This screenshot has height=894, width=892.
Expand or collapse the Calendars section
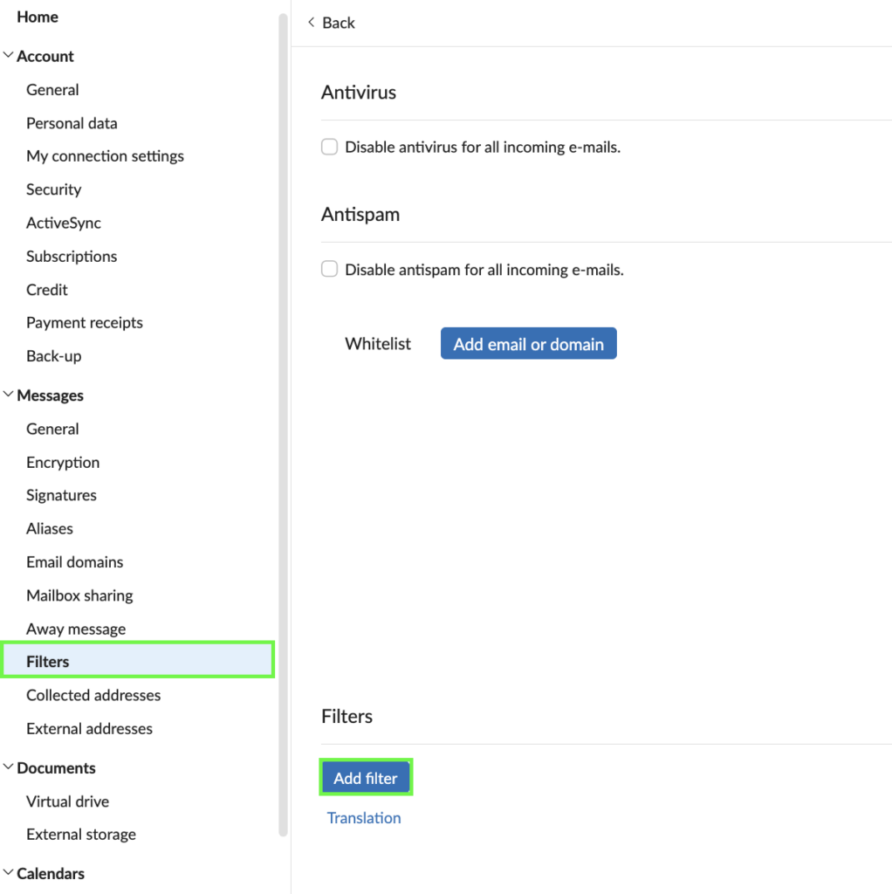(9, 873)
